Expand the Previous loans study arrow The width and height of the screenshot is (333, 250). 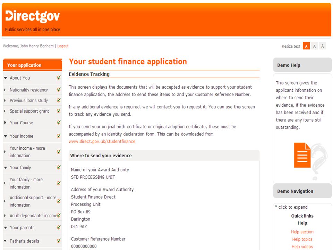(5, 100)
